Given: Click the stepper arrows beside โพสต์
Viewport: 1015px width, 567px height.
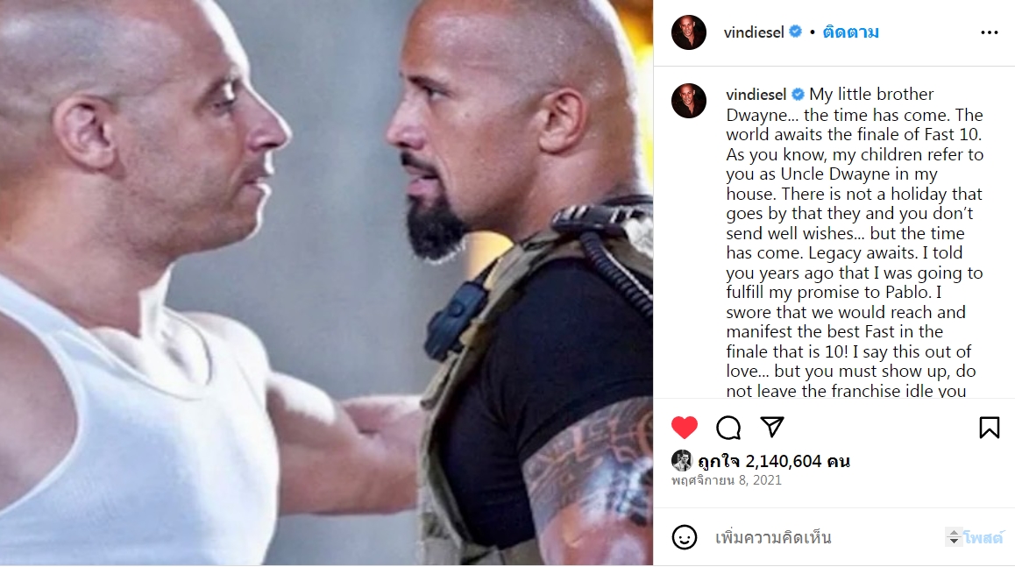Looking at the screenshot, I should click(953, 537).
